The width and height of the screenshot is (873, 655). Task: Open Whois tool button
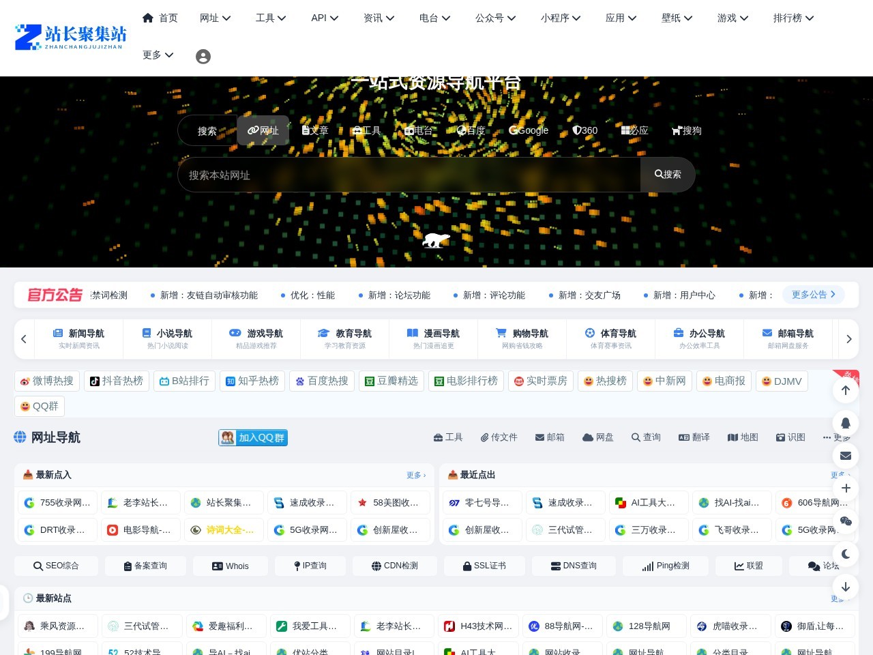[x=231, y=566]
